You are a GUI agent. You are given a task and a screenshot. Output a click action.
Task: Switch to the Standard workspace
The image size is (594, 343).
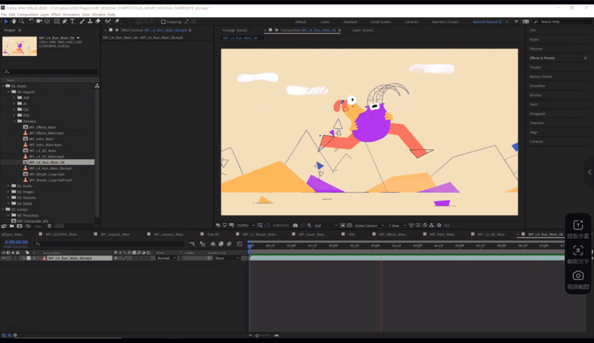350,22
